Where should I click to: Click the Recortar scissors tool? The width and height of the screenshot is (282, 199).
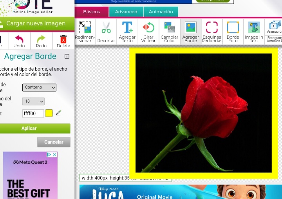point(106,31)
